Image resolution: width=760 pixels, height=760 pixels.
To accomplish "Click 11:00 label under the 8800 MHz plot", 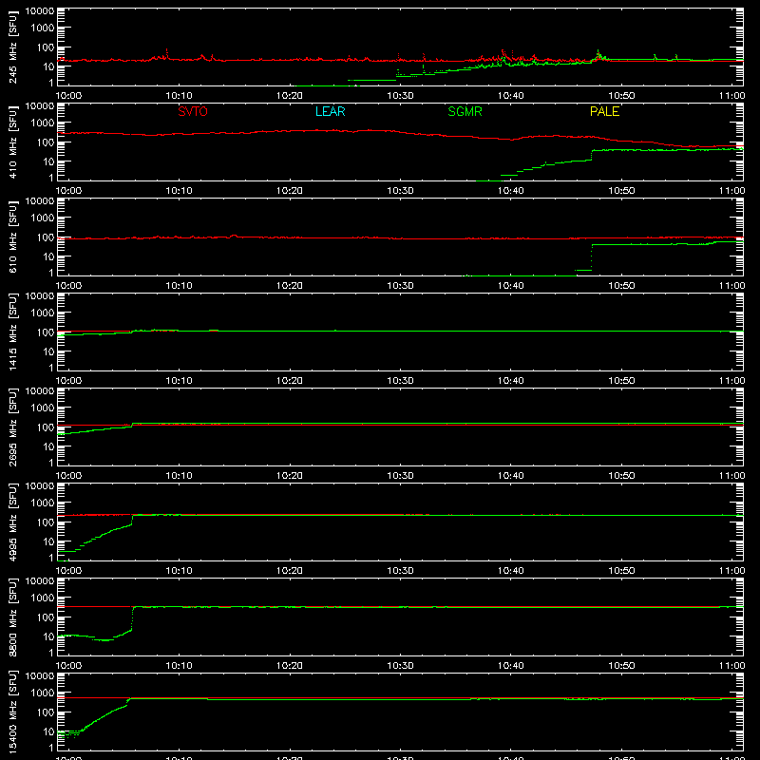I will [x=731, y=666].
